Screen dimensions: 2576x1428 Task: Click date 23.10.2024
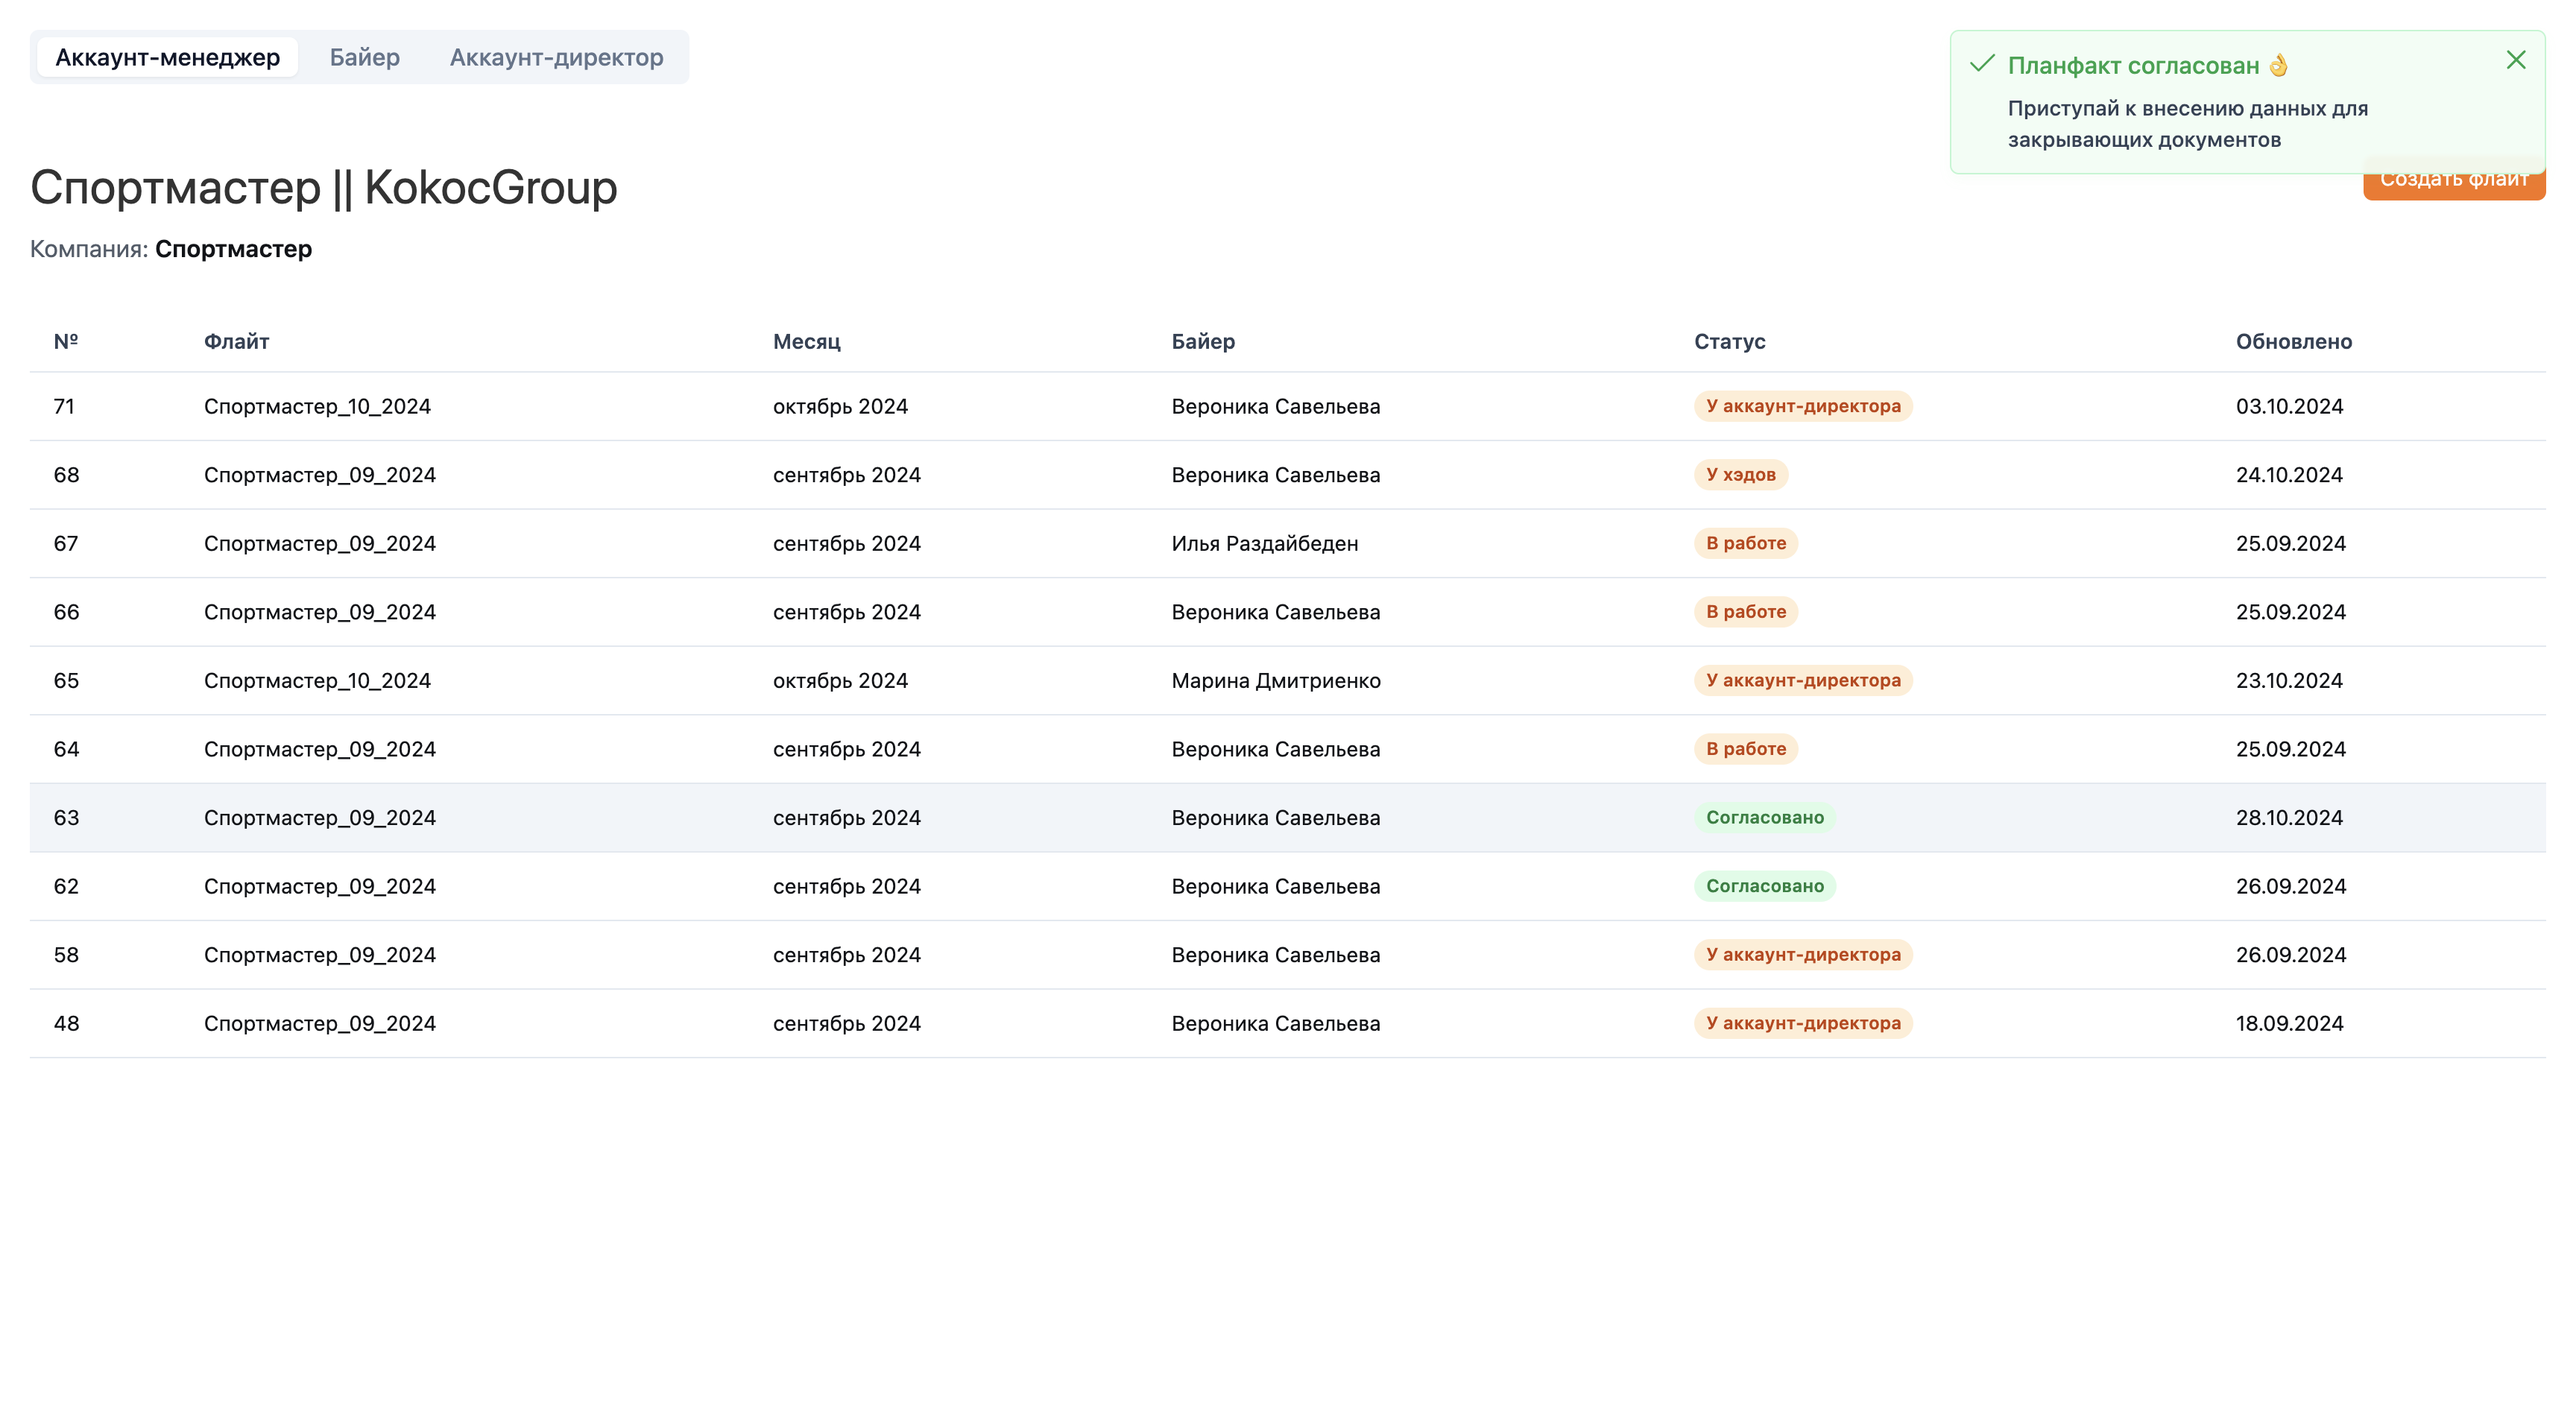point(2289,680)
